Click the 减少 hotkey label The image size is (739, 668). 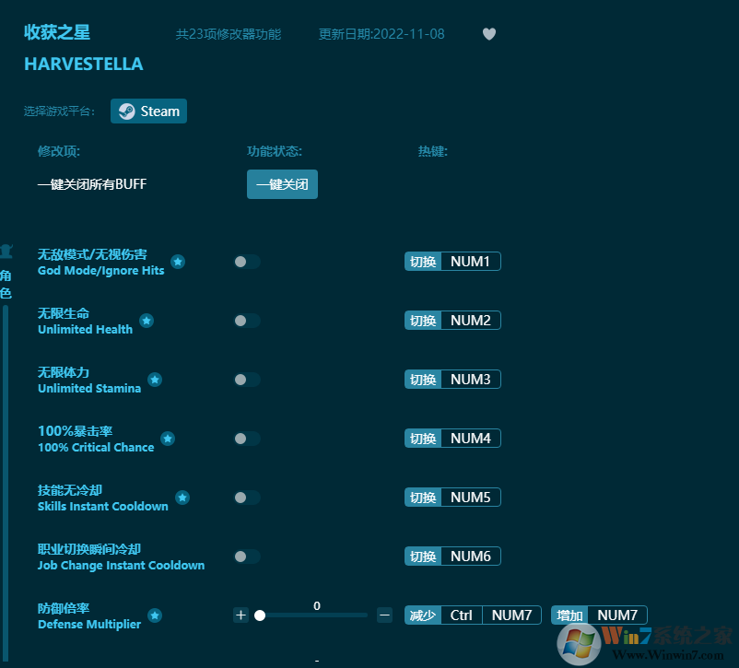click(423, 615)
